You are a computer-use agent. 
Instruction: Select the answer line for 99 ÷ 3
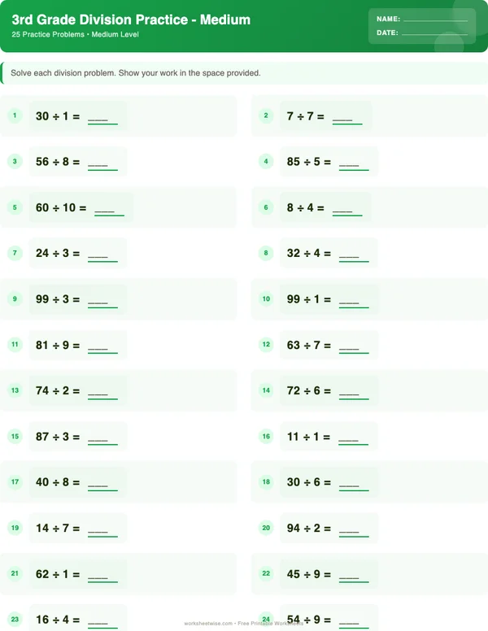click(x=102, y=300)
